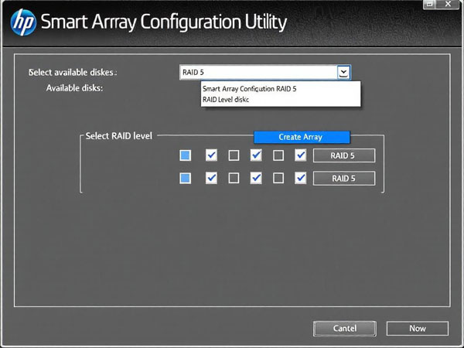Click the Smart Array Configuration Utility title
The width and height of the screenshot is (464, 348).
(x=164, y=22)
